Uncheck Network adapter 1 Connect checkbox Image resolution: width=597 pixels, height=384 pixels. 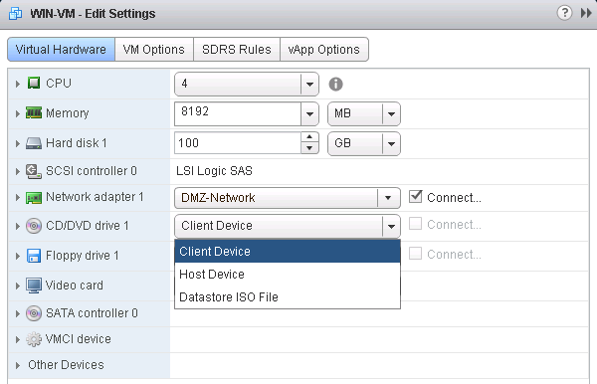point(415,197)
